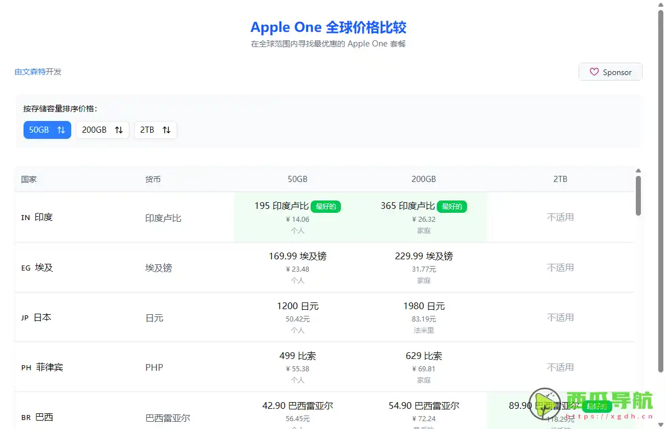Click the 1200 日元 price
The width and height of the screenshot is (665, 429).
pos(297,306)
